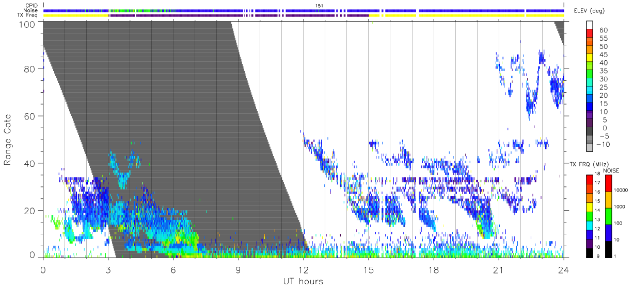
Task: Click UT hours tick label 18
Action: coord(433,270)
